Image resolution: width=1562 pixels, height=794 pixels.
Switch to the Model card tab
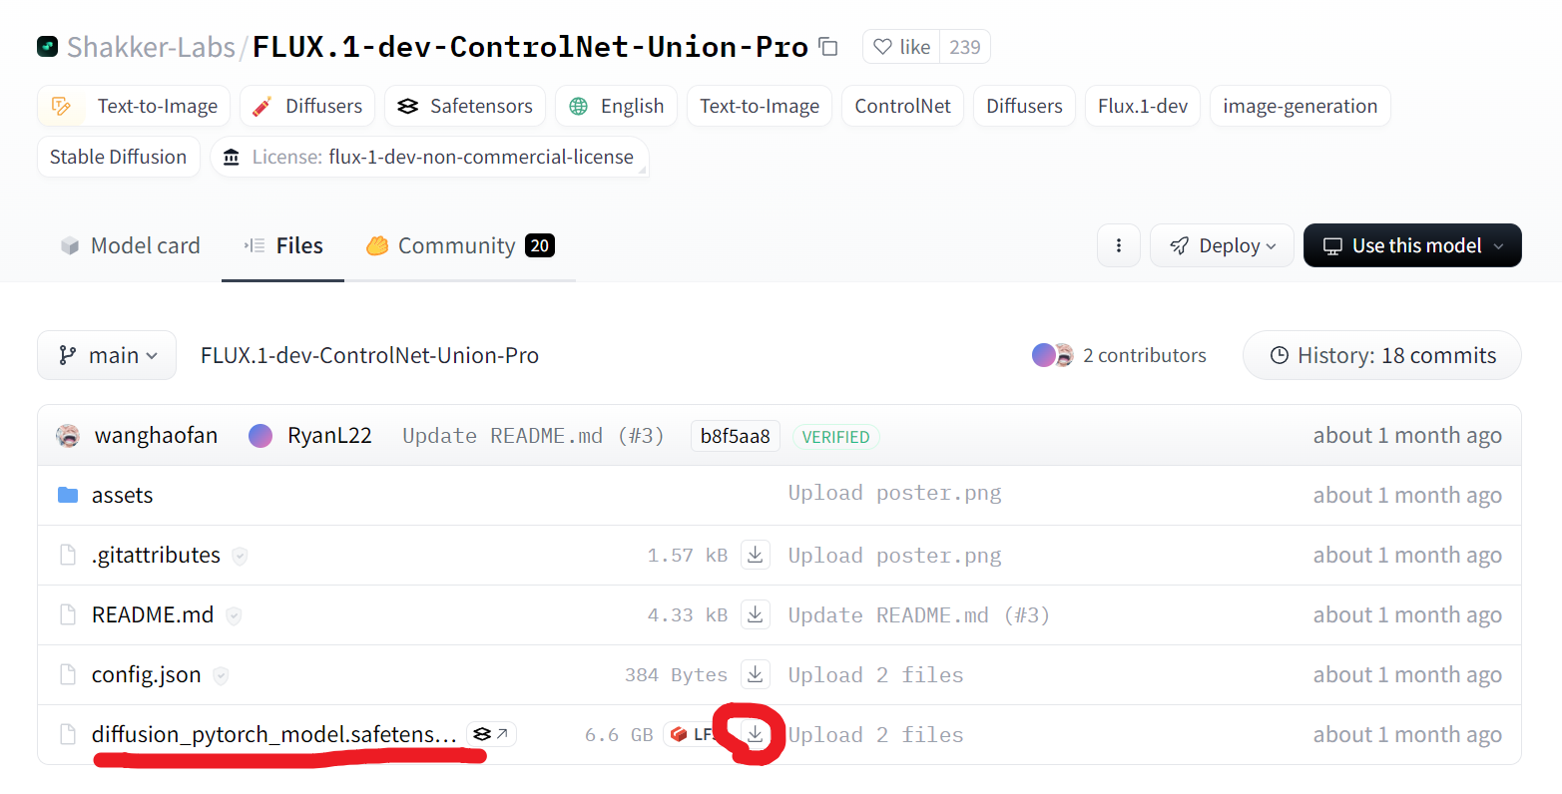coord(130,245)
